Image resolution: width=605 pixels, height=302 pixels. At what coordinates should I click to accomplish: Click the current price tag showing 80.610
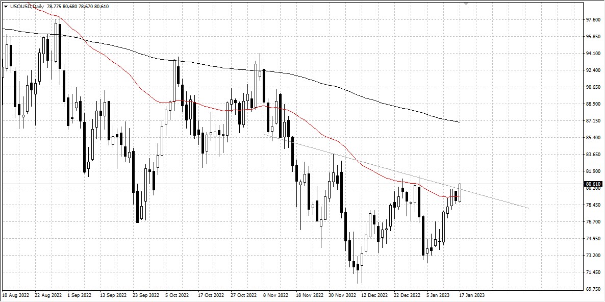coord(593,184)
